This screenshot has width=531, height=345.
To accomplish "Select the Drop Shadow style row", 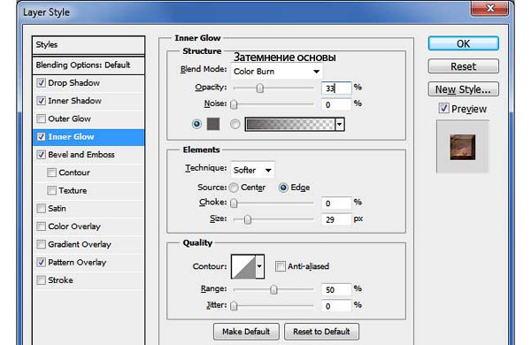I will point(88,83).
